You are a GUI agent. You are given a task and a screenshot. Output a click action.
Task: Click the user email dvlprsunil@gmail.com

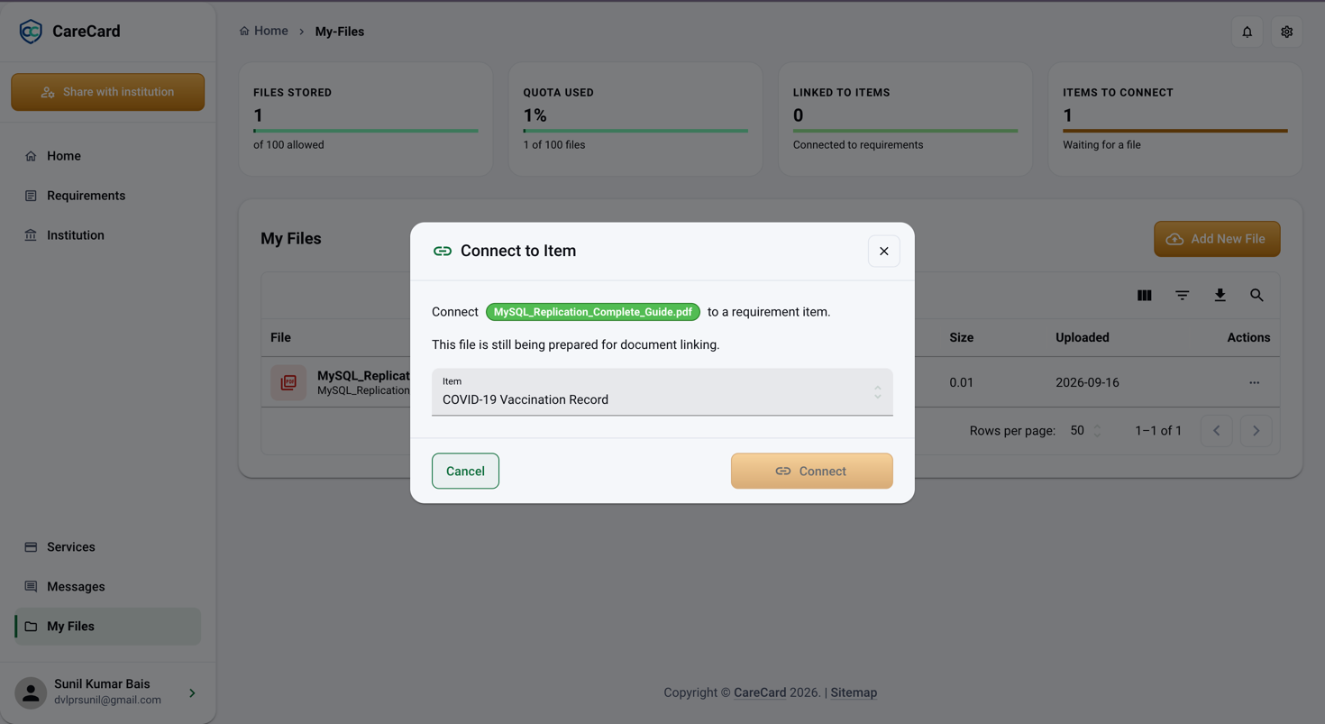pos(107,701)
